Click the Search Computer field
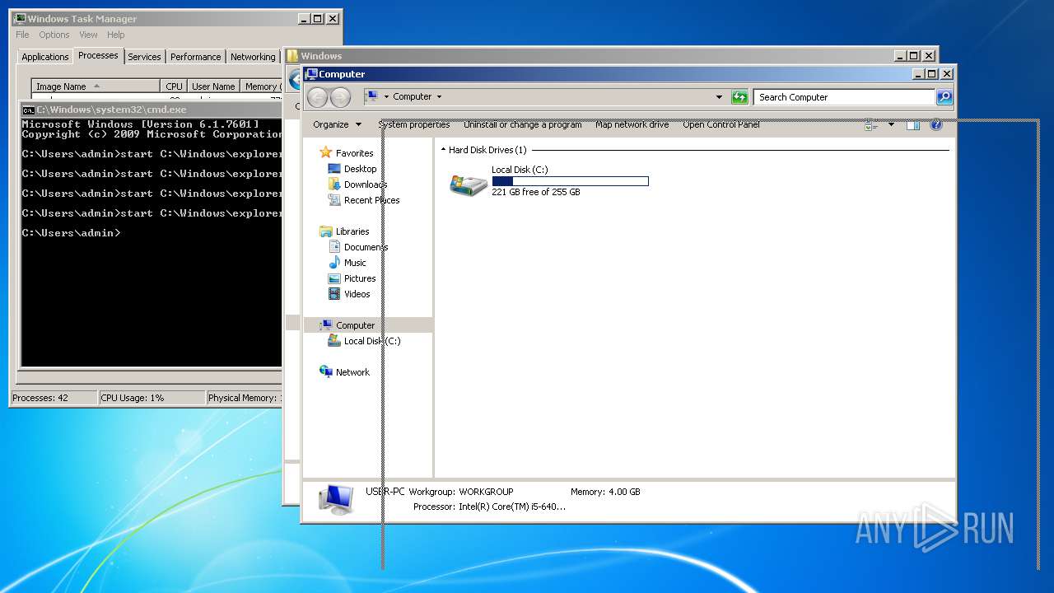 (x=844, y=97)
